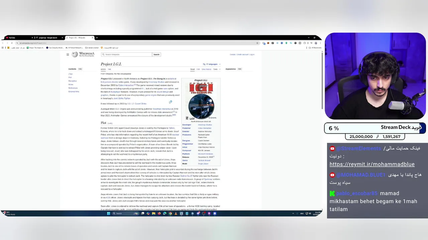Select the Talk tab

(x=109, y=69)
